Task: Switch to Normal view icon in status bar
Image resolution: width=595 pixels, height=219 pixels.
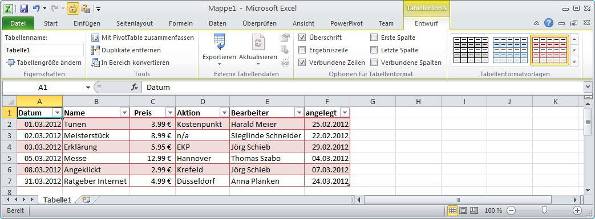Action: (x=453, y=210)
